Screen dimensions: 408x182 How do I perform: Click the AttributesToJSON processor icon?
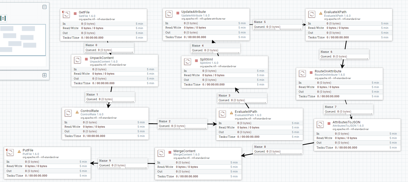[320, 125]
